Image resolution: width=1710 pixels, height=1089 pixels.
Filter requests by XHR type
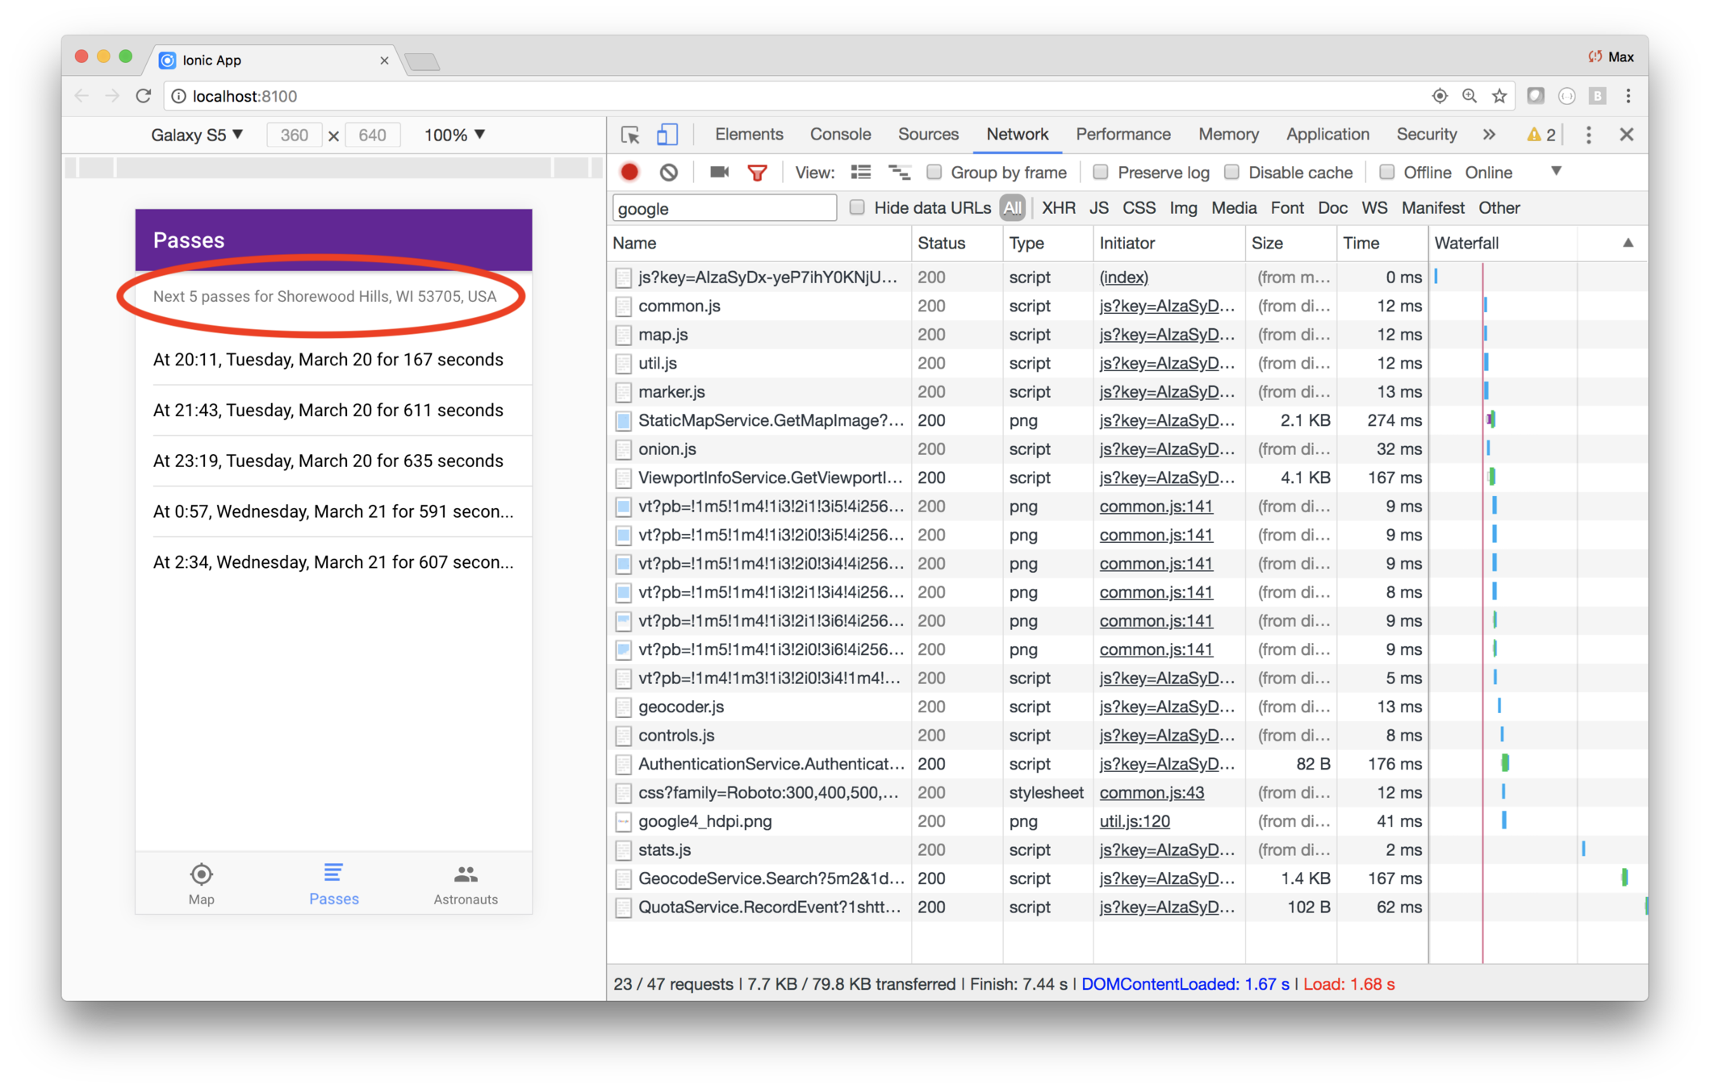[1058, 207]
